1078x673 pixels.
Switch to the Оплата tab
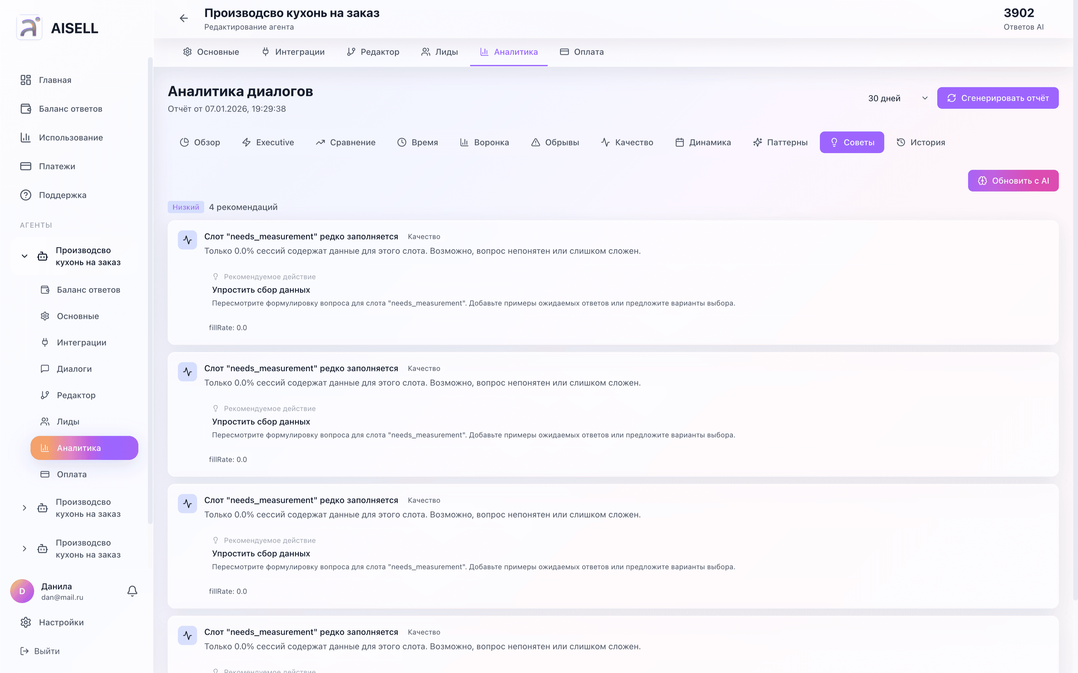coord(582,52)
